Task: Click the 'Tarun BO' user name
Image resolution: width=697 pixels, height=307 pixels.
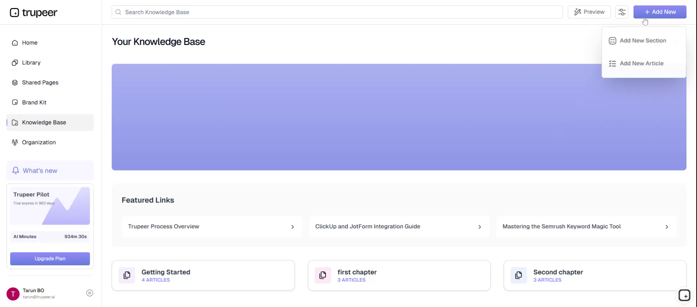Action: pyautogui.click(x=33, y=291)
